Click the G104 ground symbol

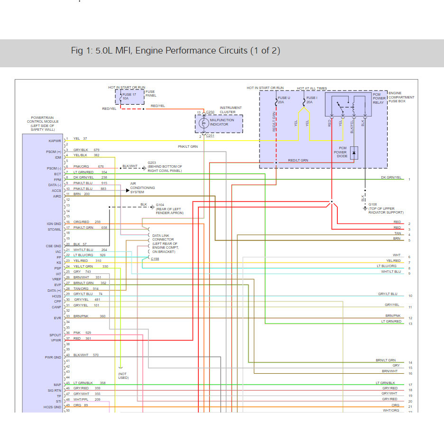[x=152, y=207]
